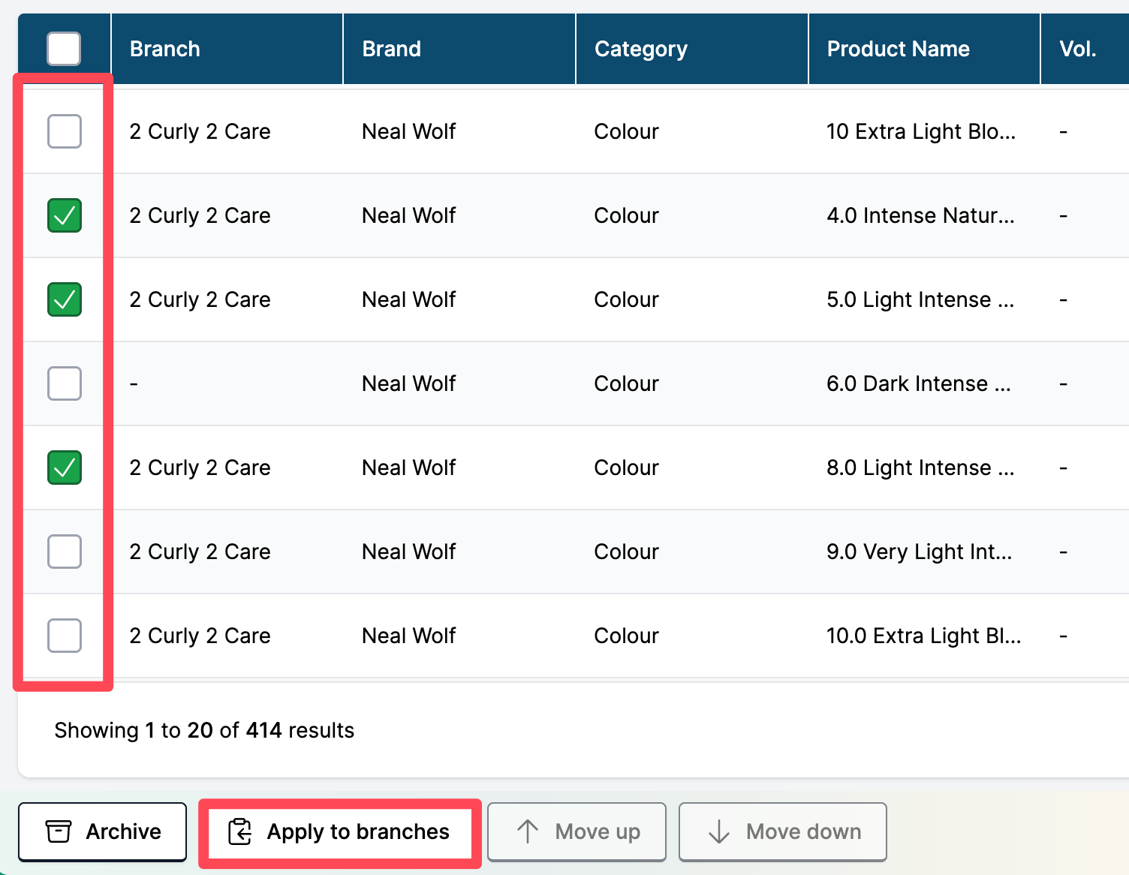Click the Vol. column header
Screen dimensions: 1129x875
click(1077, 49)
